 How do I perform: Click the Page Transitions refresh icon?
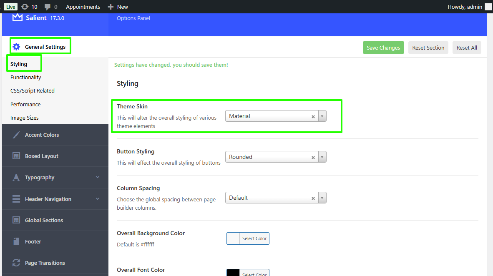tap(16, 263)
